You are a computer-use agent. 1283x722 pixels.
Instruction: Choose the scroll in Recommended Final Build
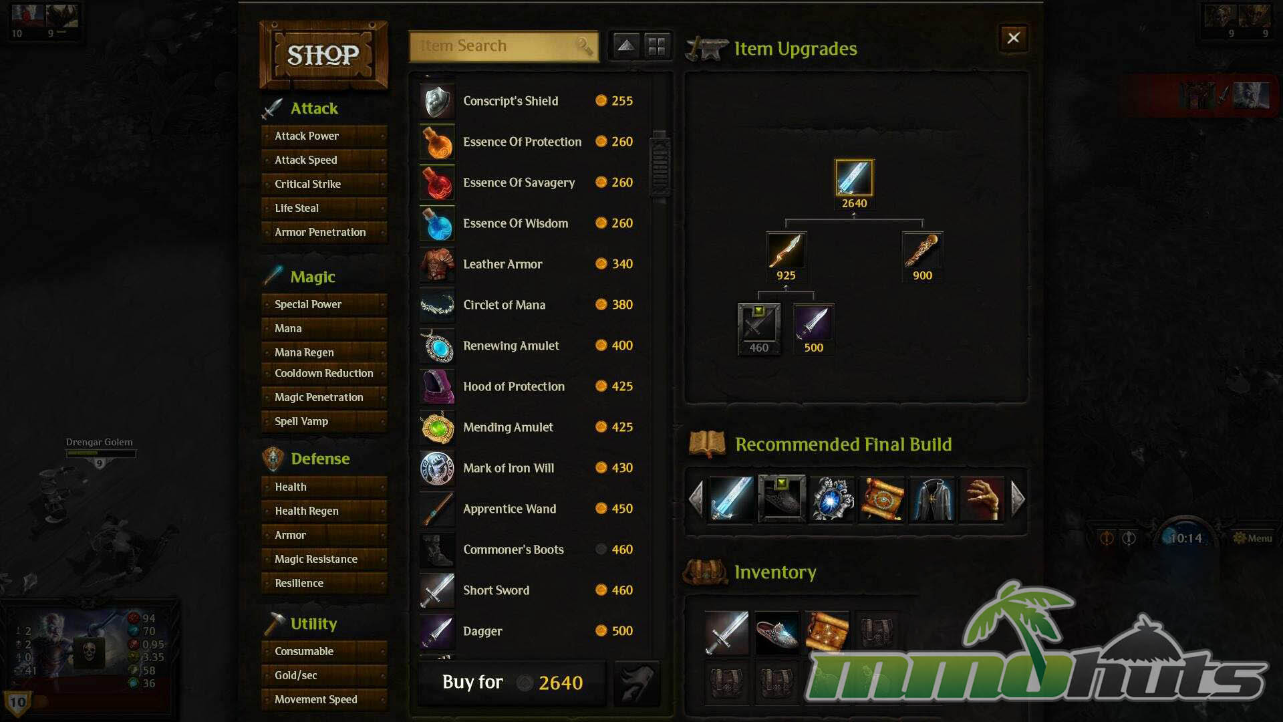pyautogui.click(x=881, y=499)
